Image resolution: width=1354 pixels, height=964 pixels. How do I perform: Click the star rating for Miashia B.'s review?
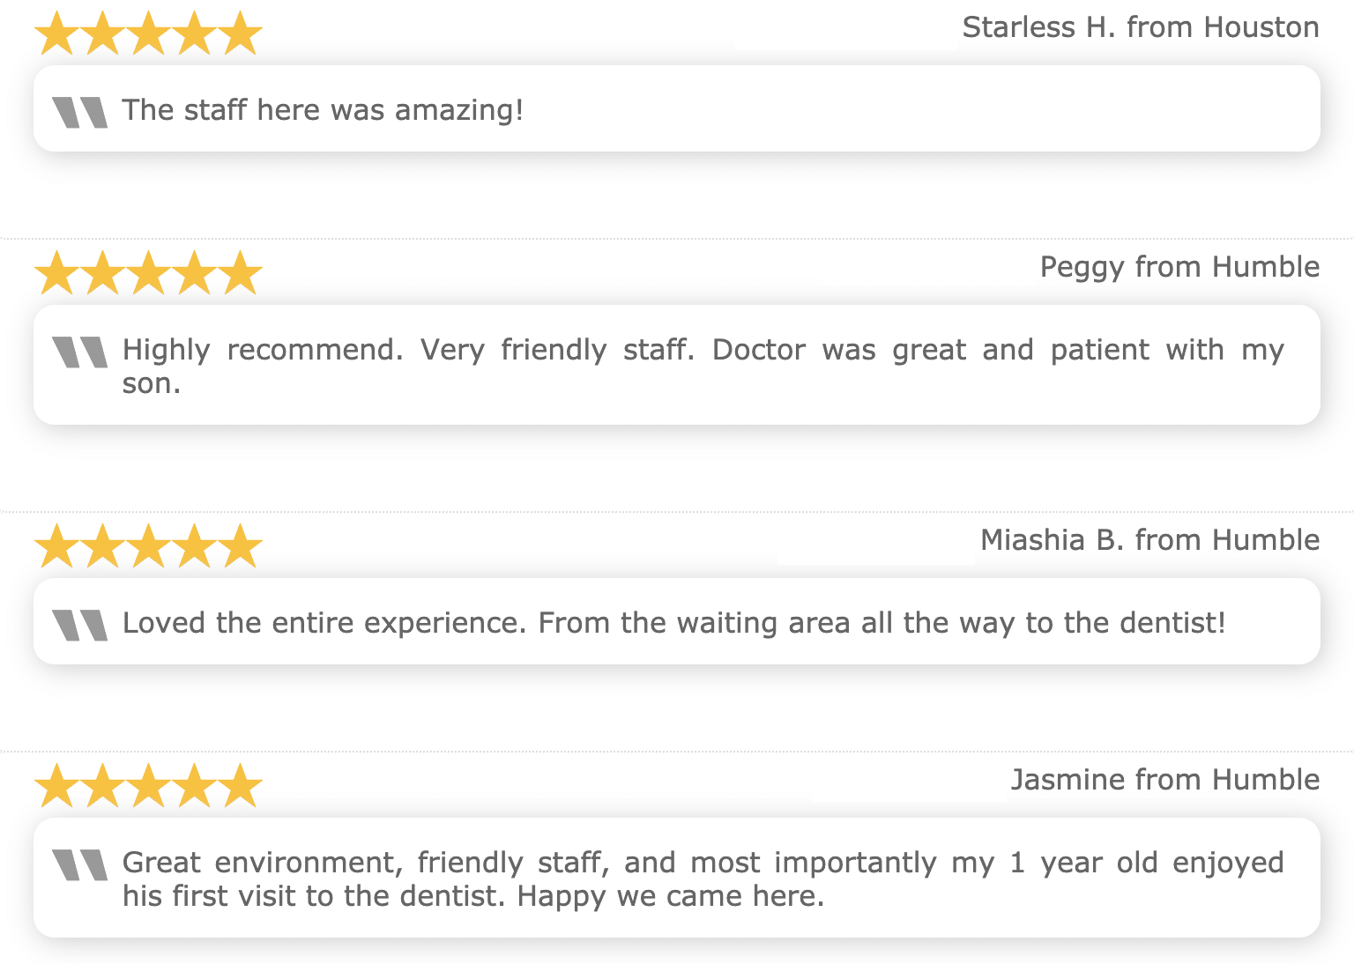click(x=148, y=546)
